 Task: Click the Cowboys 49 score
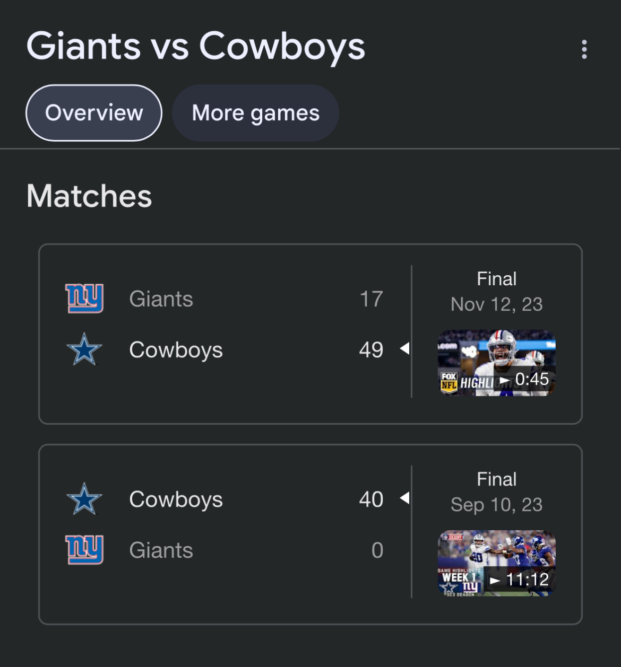[371, 350]
